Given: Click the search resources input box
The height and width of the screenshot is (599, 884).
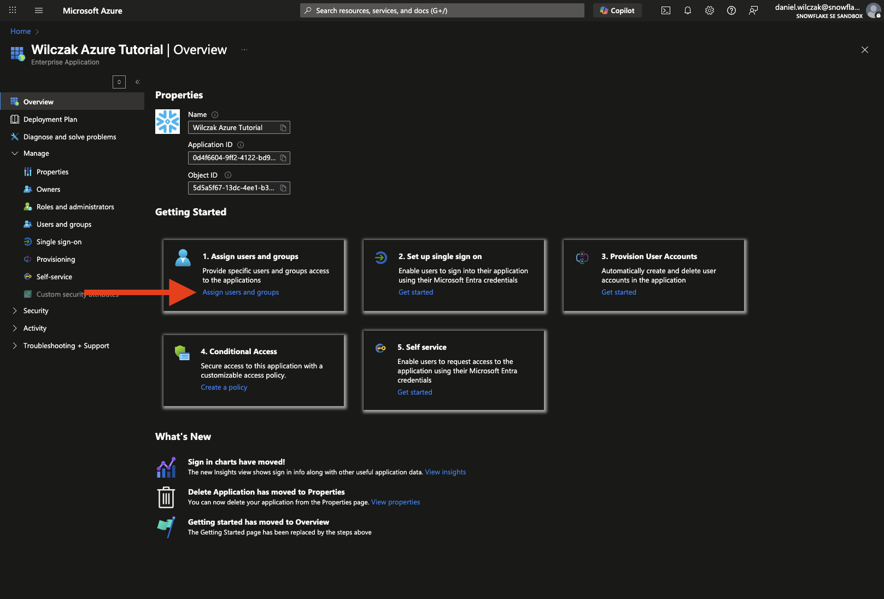Looking at the screenshot, I should (x=442, y=10).
